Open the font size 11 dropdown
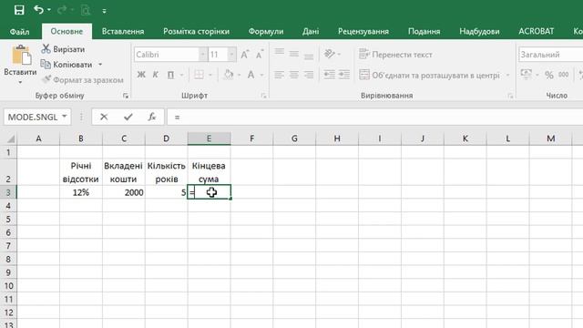Screen dimensions: 583x328 tap(231, 55)
